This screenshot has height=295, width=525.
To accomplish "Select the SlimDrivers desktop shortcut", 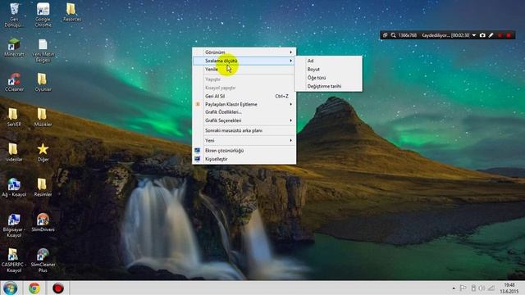I will coord(43,223).
